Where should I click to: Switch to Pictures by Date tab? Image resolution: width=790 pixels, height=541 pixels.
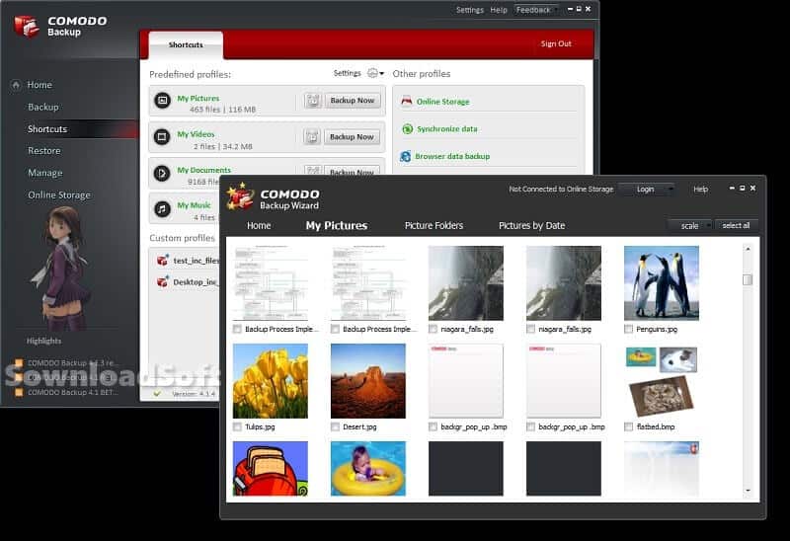pos(531,226)
